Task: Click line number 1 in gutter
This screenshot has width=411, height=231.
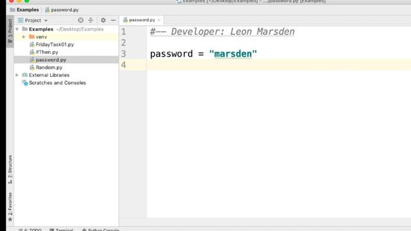Action: pyautogui.click(x=123, y=31)
